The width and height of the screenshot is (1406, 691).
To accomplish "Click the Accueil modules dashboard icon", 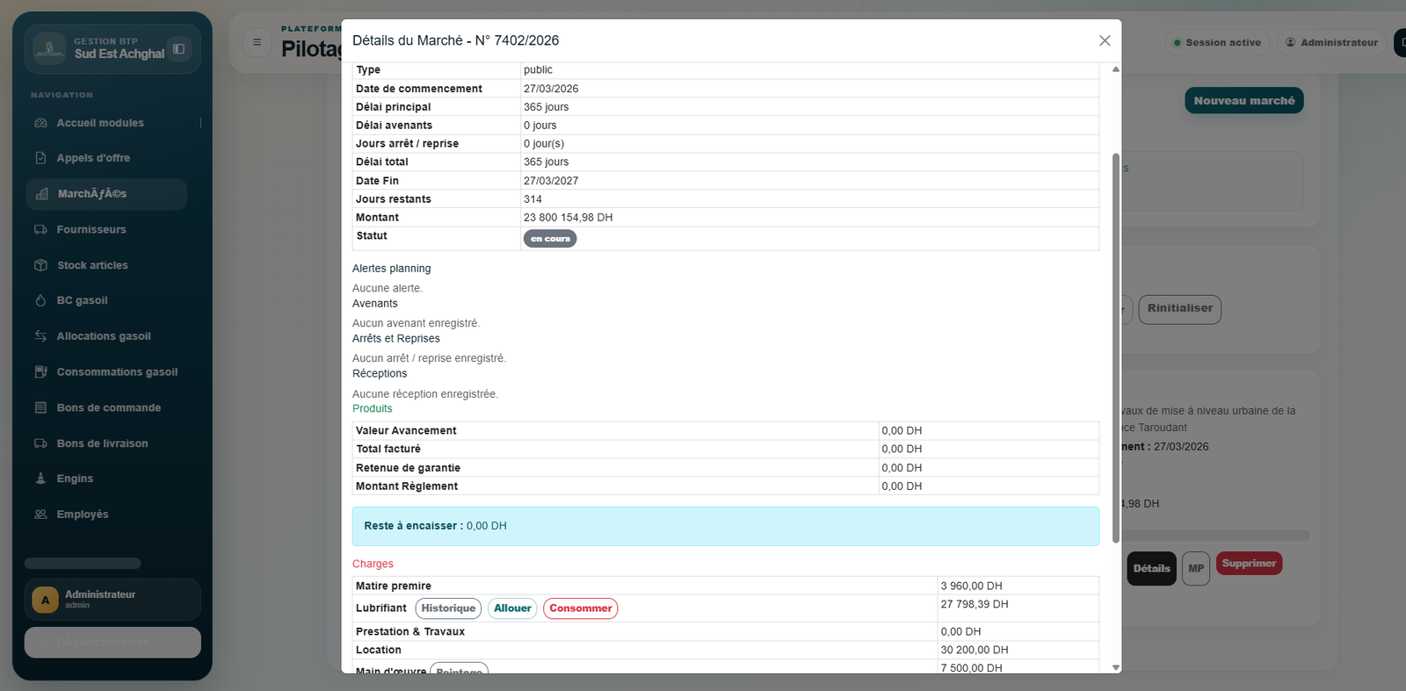I will tap(40, 123).
